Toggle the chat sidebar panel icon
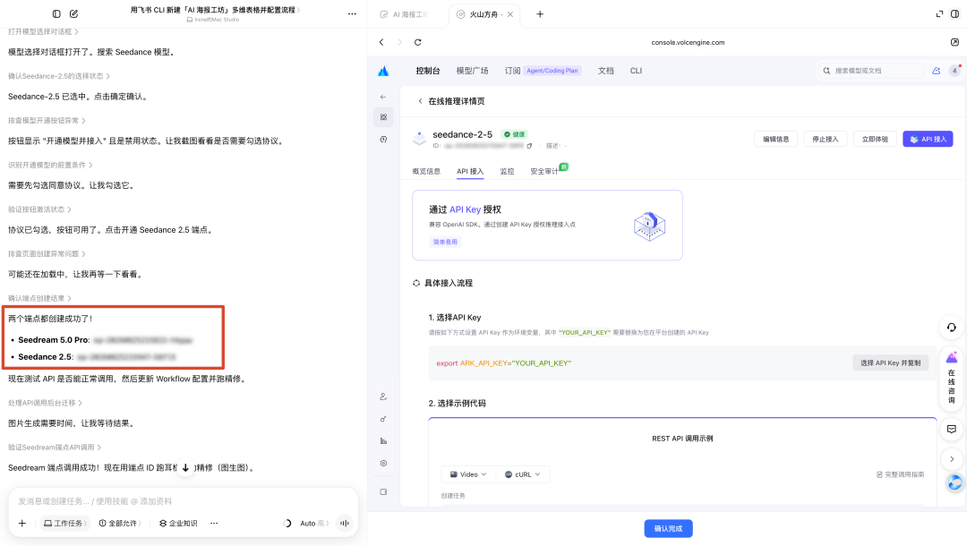The width and height of the screenshot is (967, 546). (56, 13)
